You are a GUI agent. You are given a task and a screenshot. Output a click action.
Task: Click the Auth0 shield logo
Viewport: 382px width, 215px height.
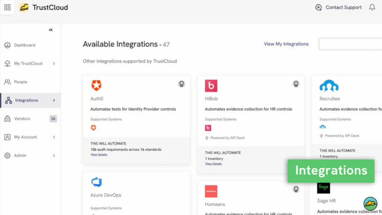[x=97, y=85]
